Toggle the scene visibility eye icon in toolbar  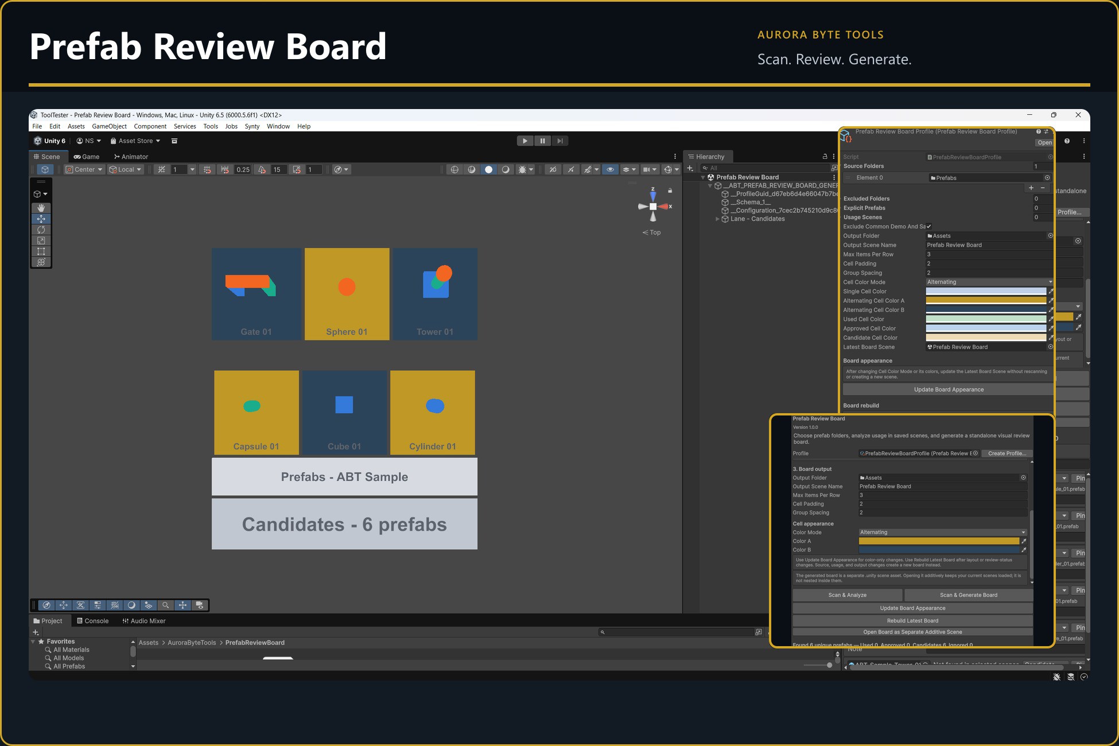[x=610, y=169]
